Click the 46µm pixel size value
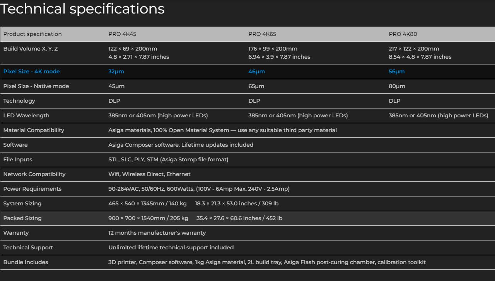 tap(256, 71)
